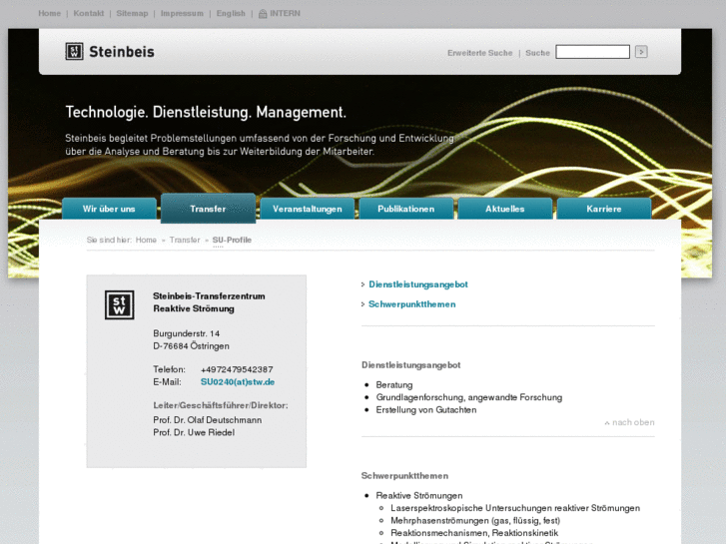Open the Publikationen tab
The height and width of the screenshot is (544, 726).
click(406, 209)
